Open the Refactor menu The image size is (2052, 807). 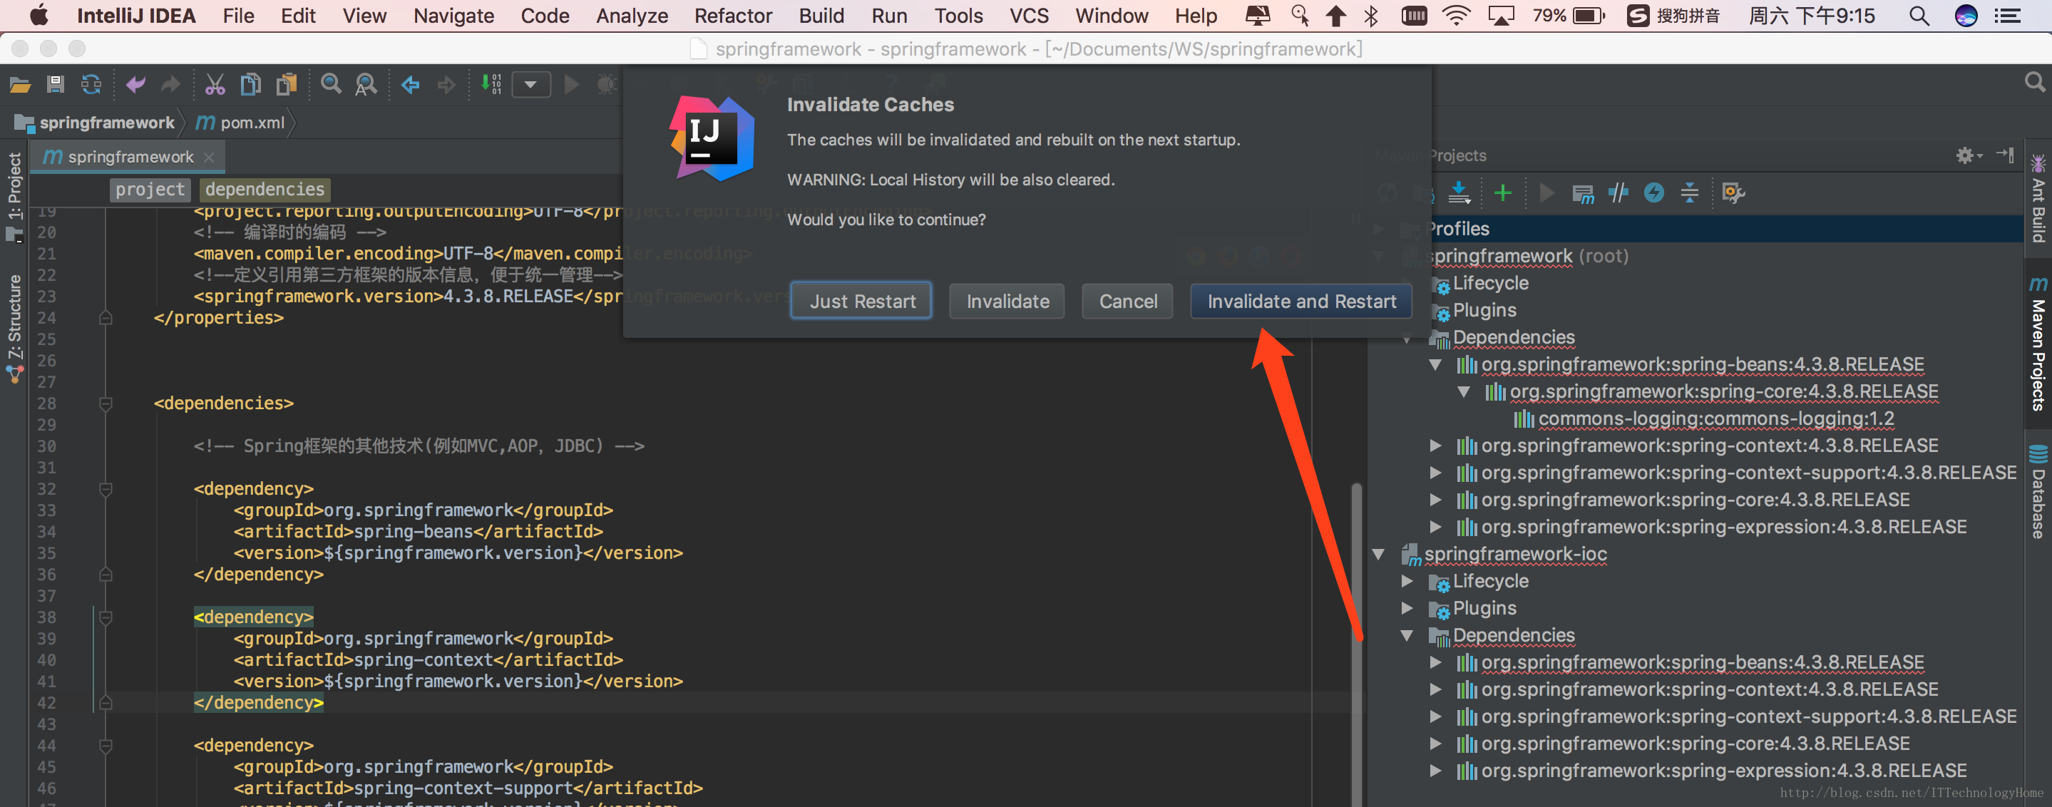click(x=733, y=16)
